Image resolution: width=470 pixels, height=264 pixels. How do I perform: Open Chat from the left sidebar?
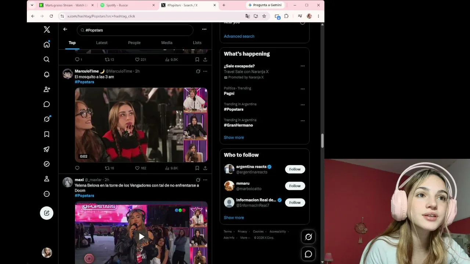[47, 104]
